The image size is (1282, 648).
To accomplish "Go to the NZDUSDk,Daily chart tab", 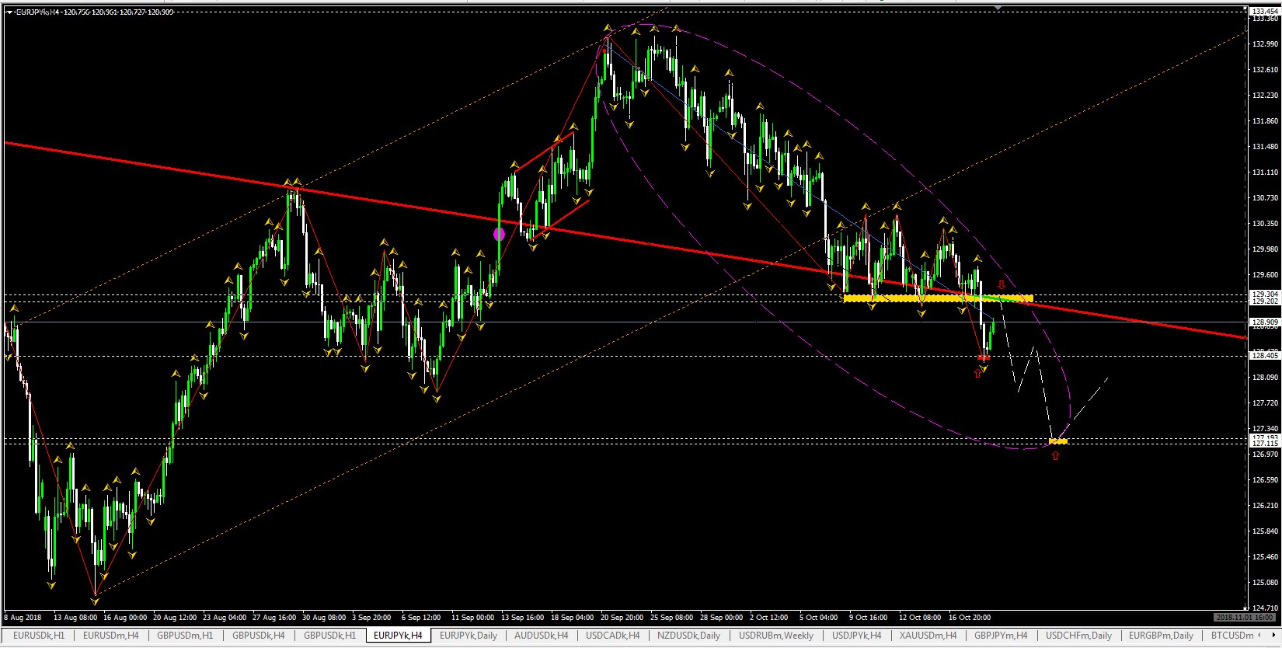I will [x=688, y=636].
